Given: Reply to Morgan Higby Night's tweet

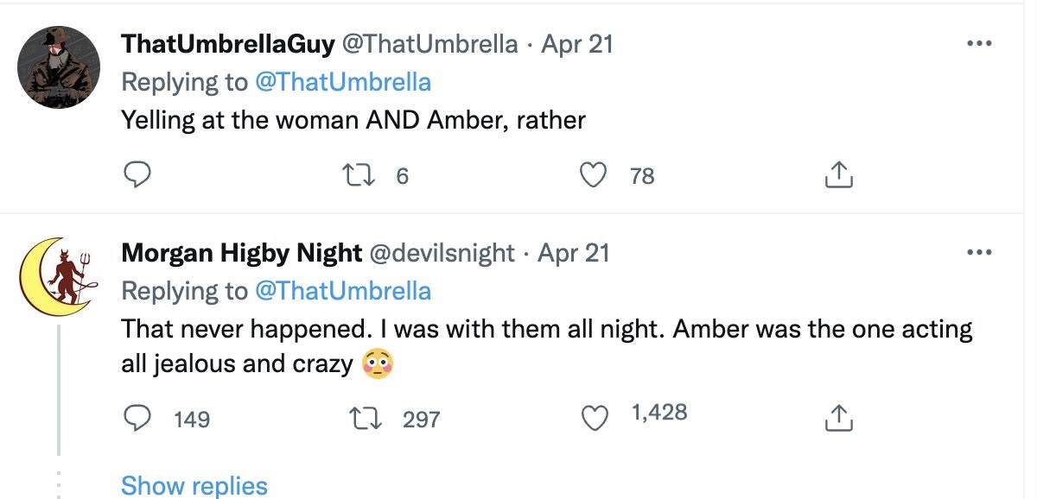Looking at the screenshot, I should (x=137, y=419).
